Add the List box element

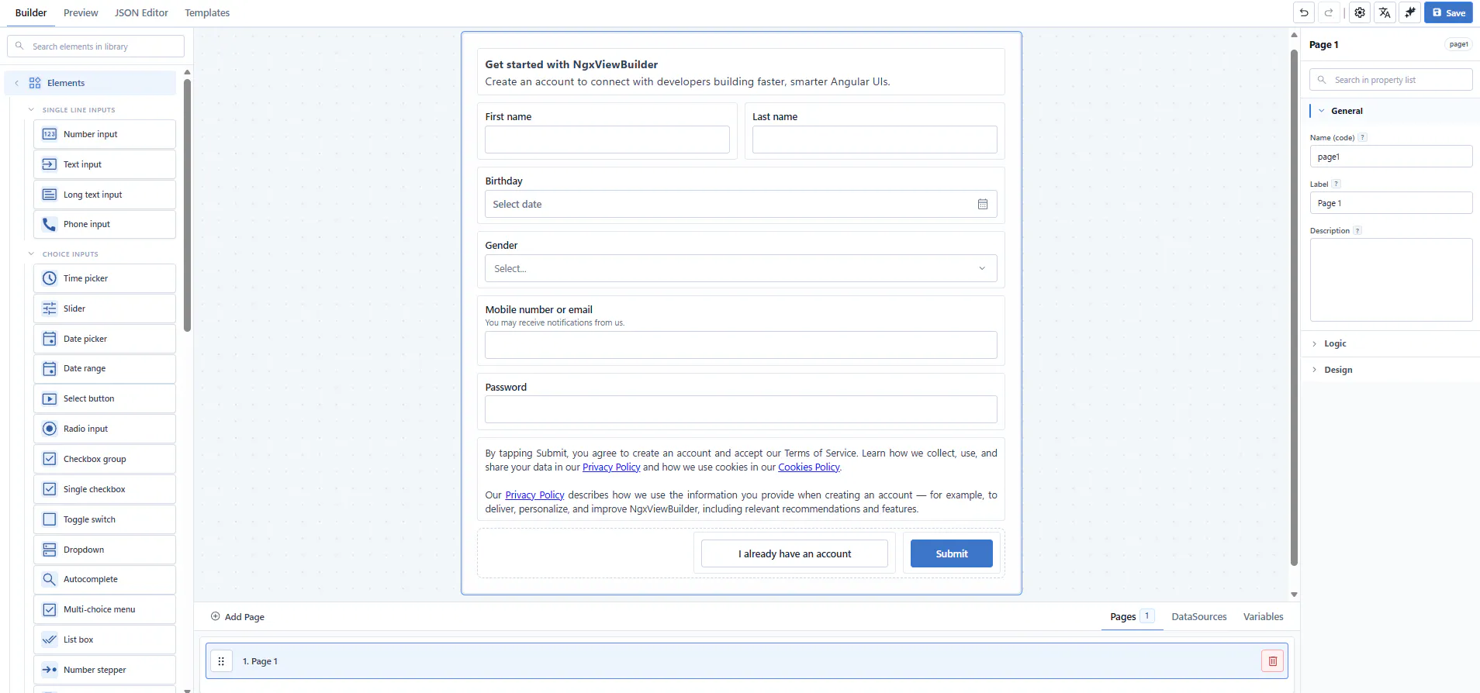pyautogui.click(x=105, y=640)
